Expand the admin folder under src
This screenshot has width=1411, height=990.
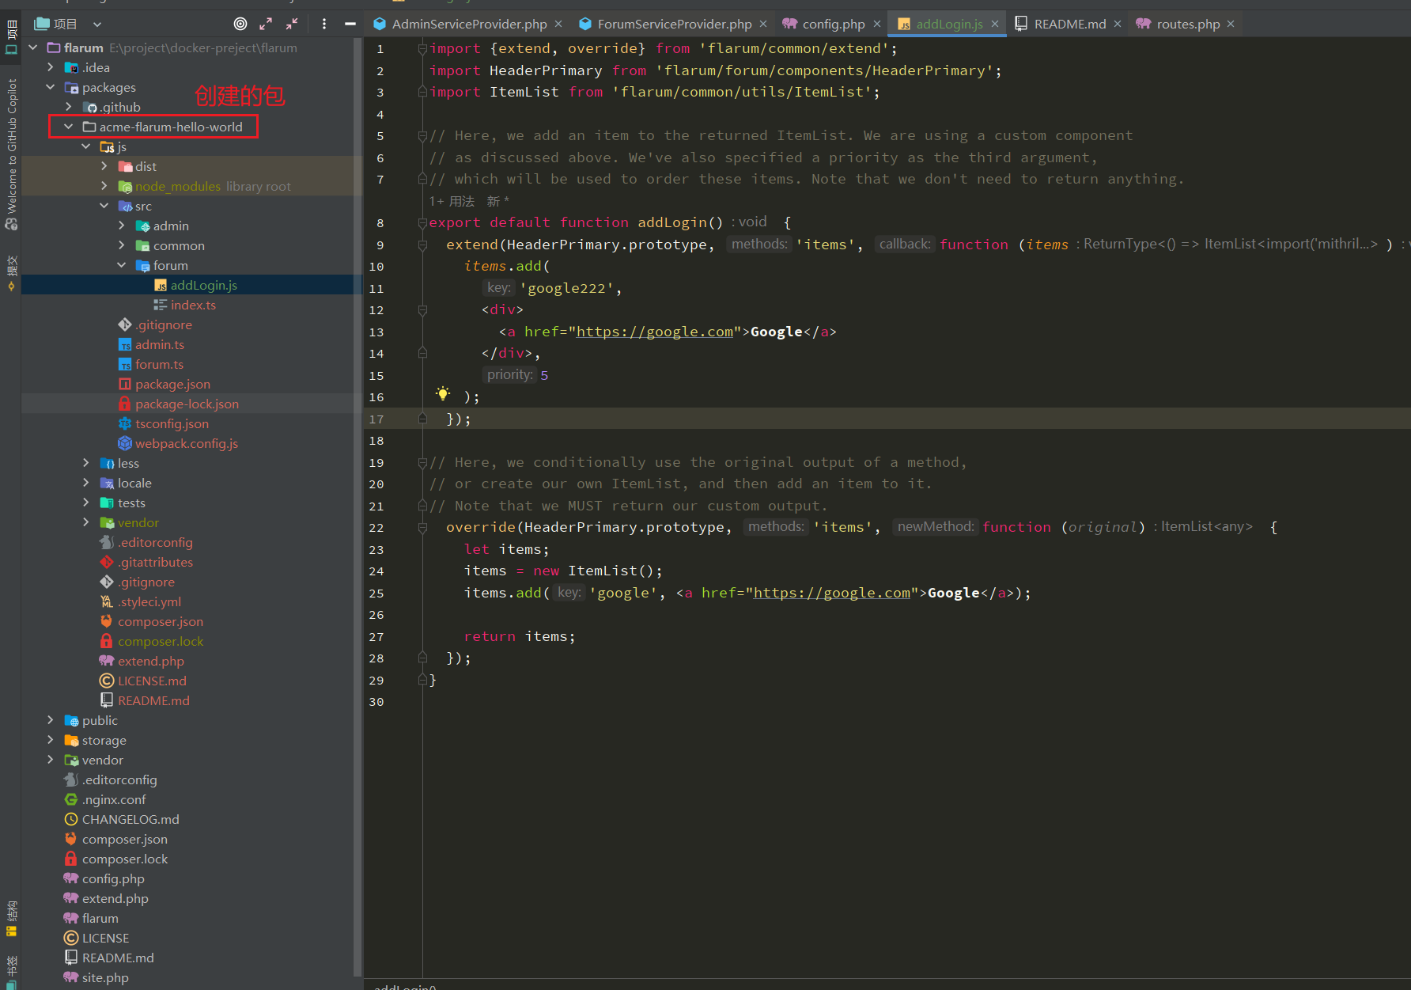122,226
